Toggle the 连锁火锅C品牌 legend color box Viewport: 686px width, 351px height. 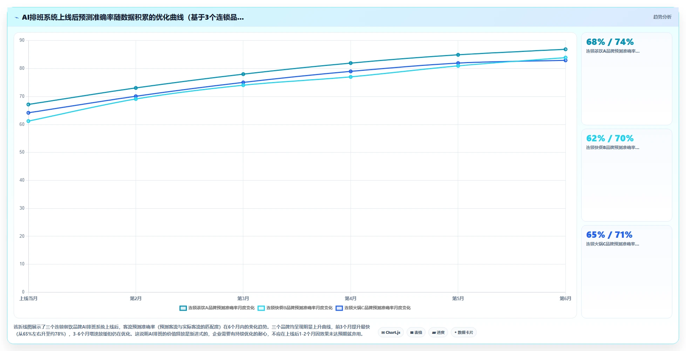coord(339,308)
